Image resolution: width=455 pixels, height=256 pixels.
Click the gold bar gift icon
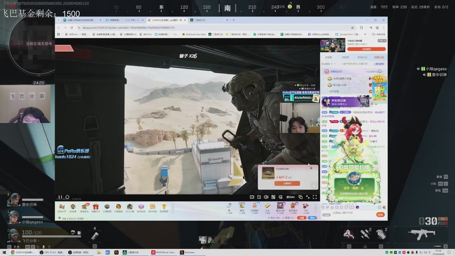click(x=267, y=207)
